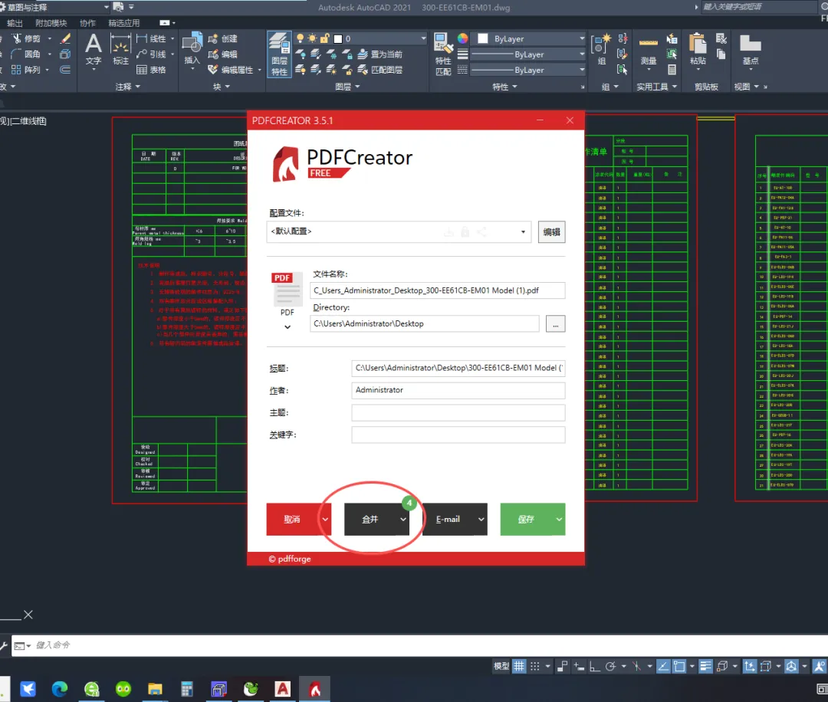Open the layer 0 dropdown list
Viewport: 828px width, 702px height.
423,38
